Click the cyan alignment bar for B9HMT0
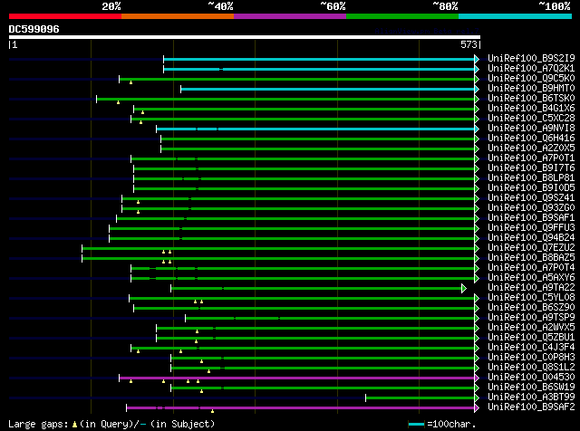This screenshot has width=580, height=431. 328,89
